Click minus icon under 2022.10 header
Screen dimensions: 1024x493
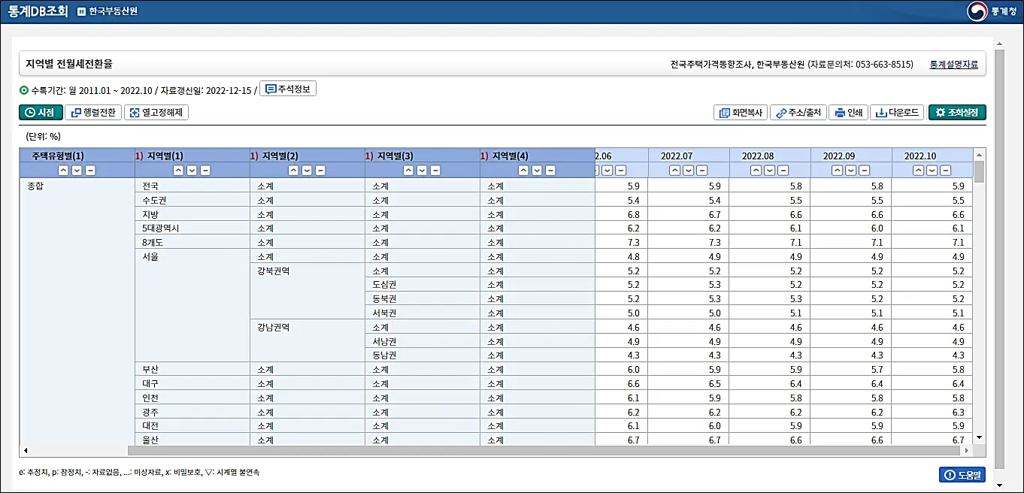click(x=945, y=171)
